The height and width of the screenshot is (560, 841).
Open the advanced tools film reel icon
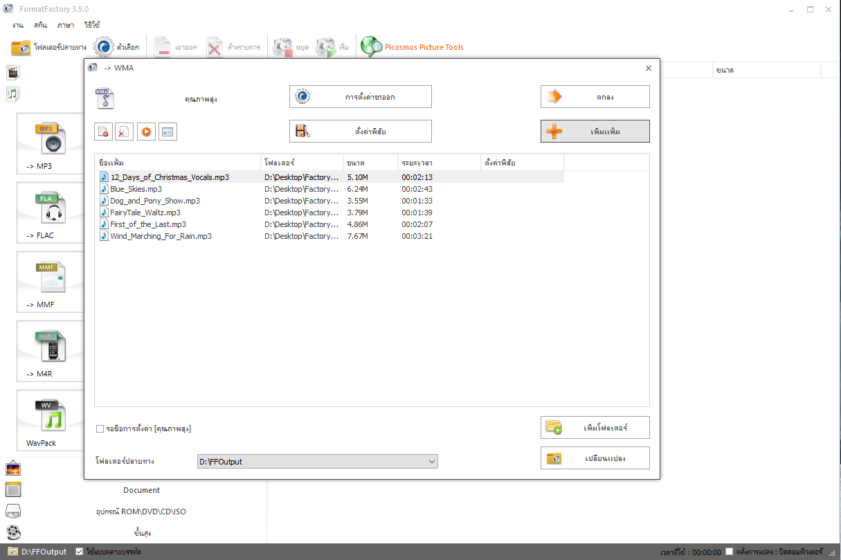(13, 532)
